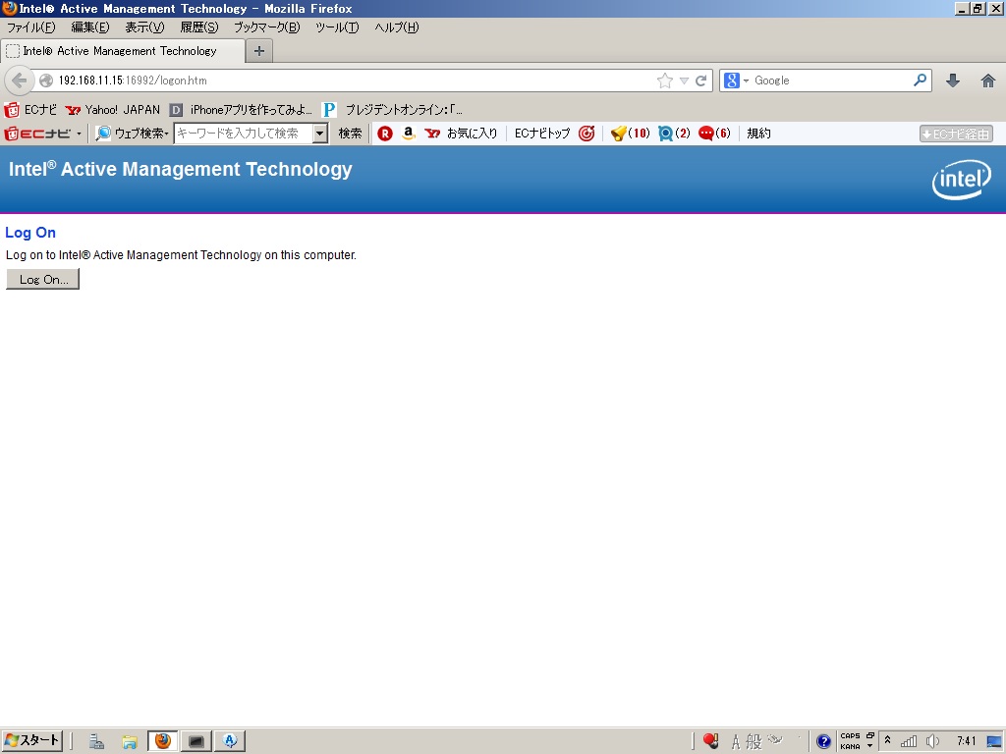The image size is (1006, 754).
Task: Open the ヘルプ(H) menu
Action: (x=397, y=27)
